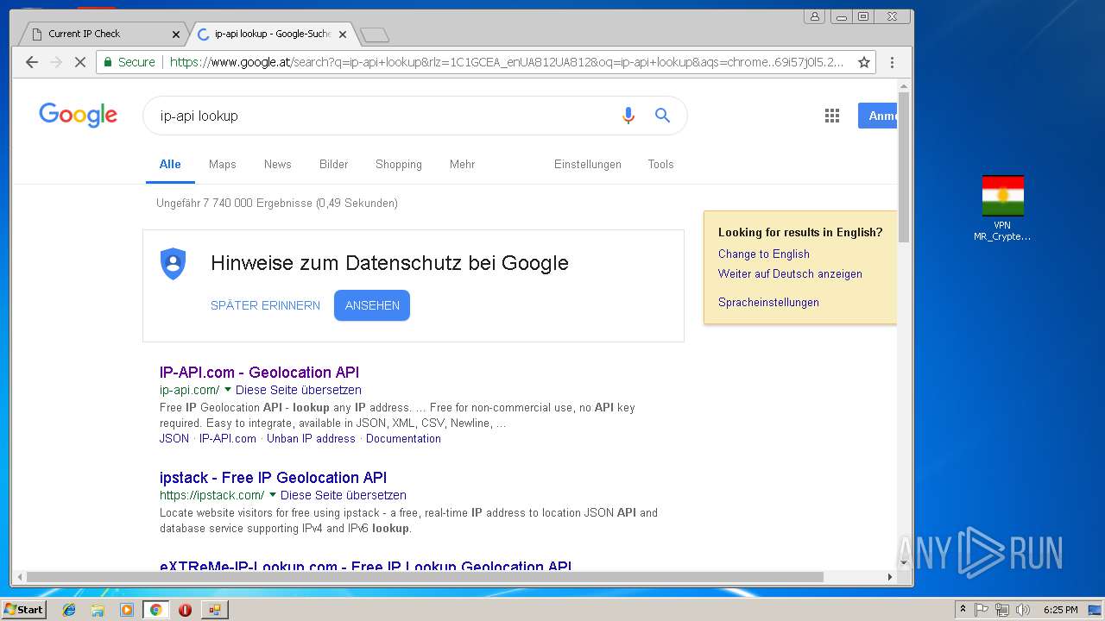Click the Windows Start button

(x=24, y=610)
